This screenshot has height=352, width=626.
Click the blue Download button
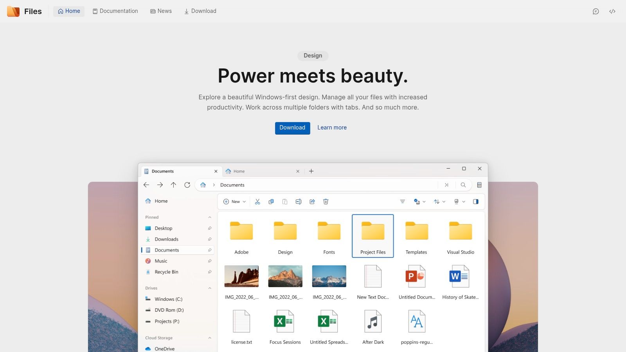[x=292, y=128]
